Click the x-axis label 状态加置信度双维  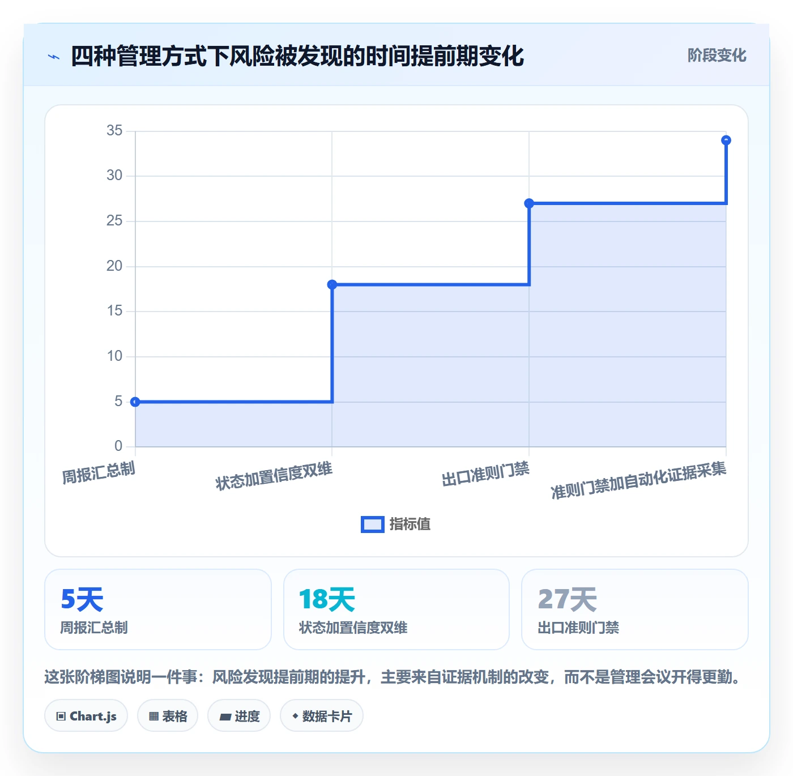(274, 476)
